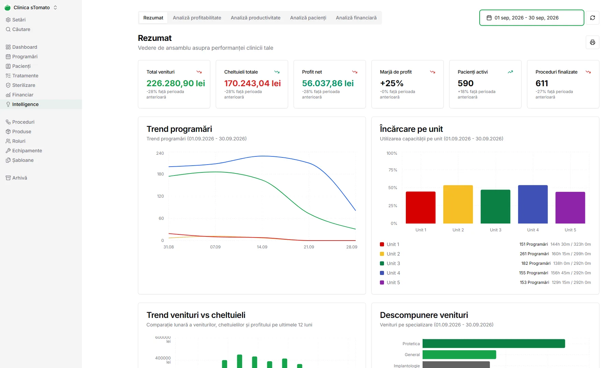Click the Unit 3 green legend swatch
This screenshot has height=368, width=611.
(x=382, y=263)
